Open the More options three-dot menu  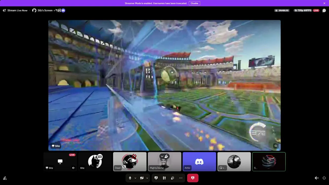pos(181,178)
